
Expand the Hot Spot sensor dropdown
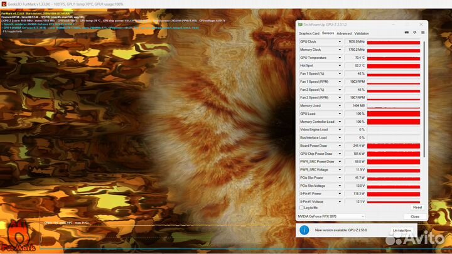coord(340,65)
